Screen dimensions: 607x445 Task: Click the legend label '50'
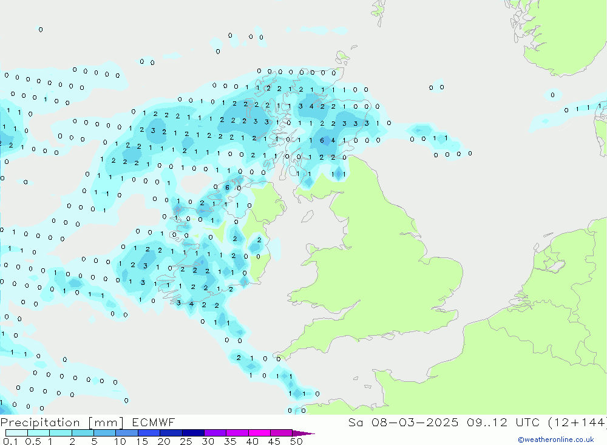[x=297, y=441]
